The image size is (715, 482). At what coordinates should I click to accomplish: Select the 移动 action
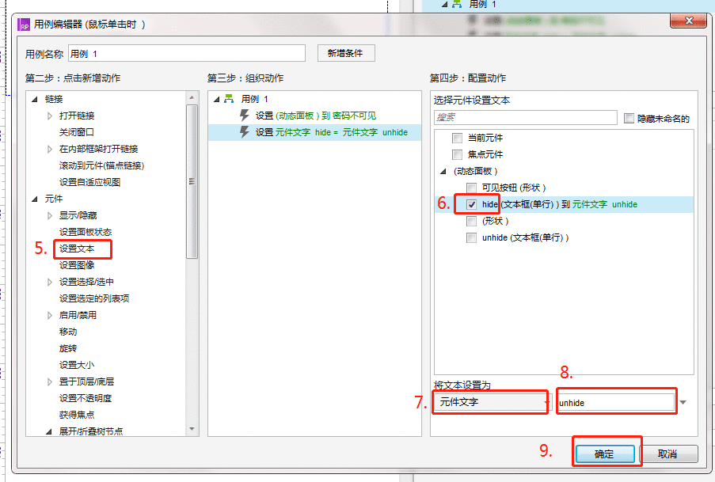tap(68, 332)
